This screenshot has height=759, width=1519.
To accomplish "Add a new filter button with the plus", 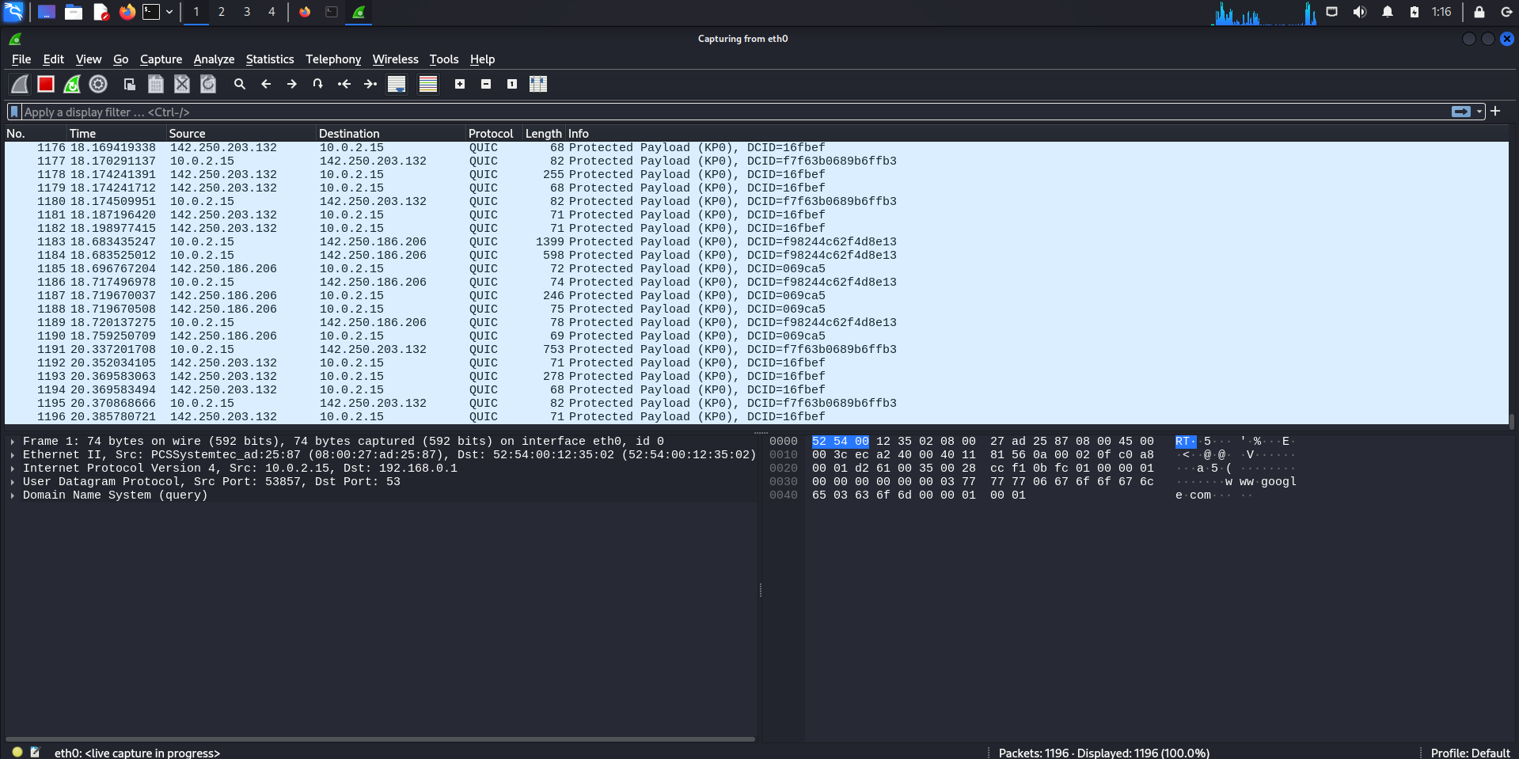I will pyautogui.click(x=1496, y=111).
